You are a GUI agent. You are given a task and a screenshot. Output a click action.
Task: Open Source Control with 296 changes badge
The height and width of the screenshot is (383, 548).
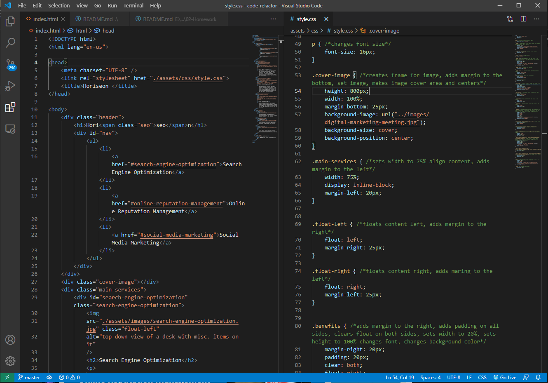pyautogui.click(x=10, y=64)
